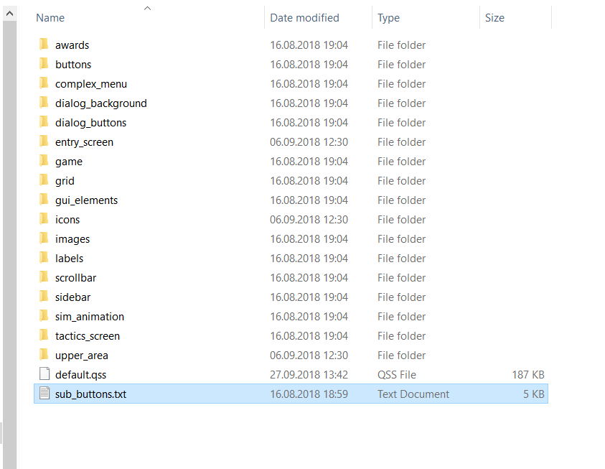Sort by the Date modified column

[x=304, y=18]
